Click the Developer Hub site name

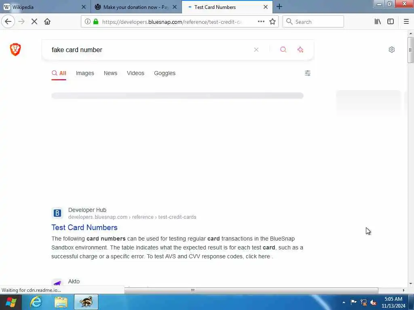point(87,210)
